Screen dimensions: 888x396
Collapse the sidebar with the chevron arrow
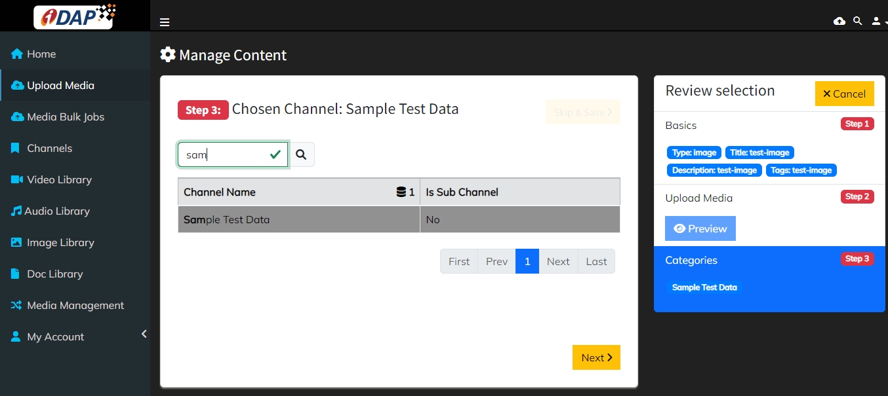(x=144, y=334)
